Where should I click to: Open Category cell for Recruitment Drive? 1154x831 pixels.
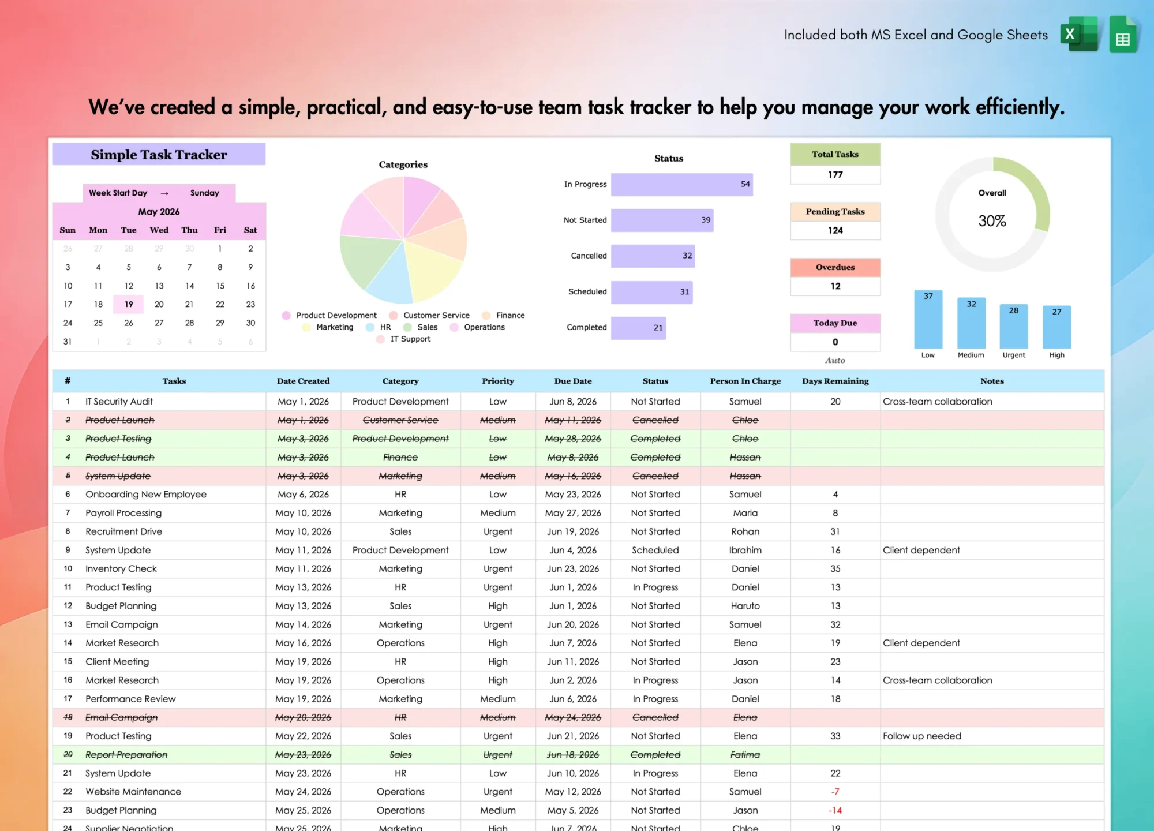[x=400, y=531]
